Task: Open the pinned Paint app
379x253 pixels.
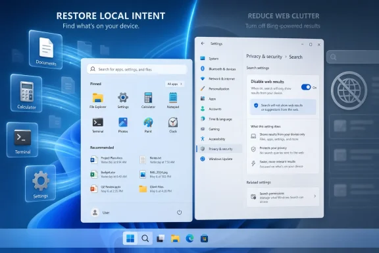Action: (x=148, y=125)
